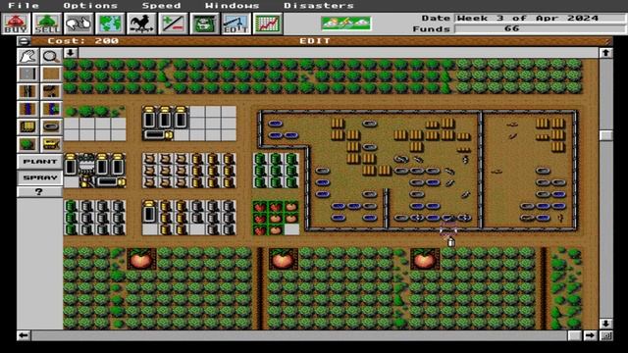Click the PLANT button
This screenshot has width=628, height=353.
39,161
